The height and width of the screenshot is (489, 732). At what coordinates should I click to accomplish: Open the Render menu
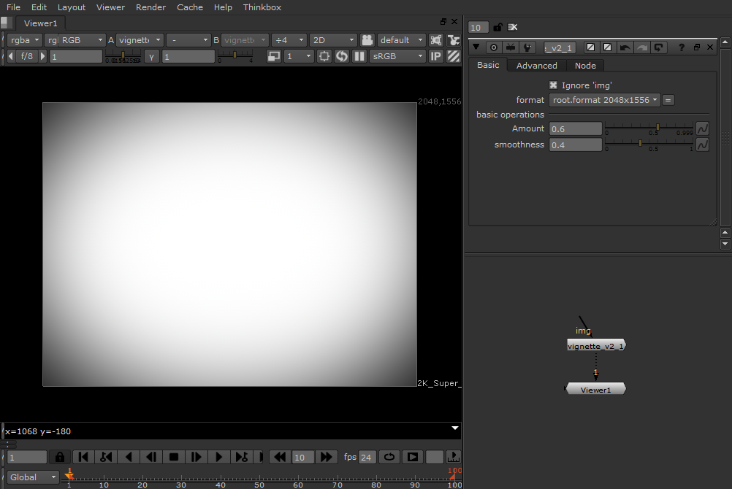pos(150,7)
